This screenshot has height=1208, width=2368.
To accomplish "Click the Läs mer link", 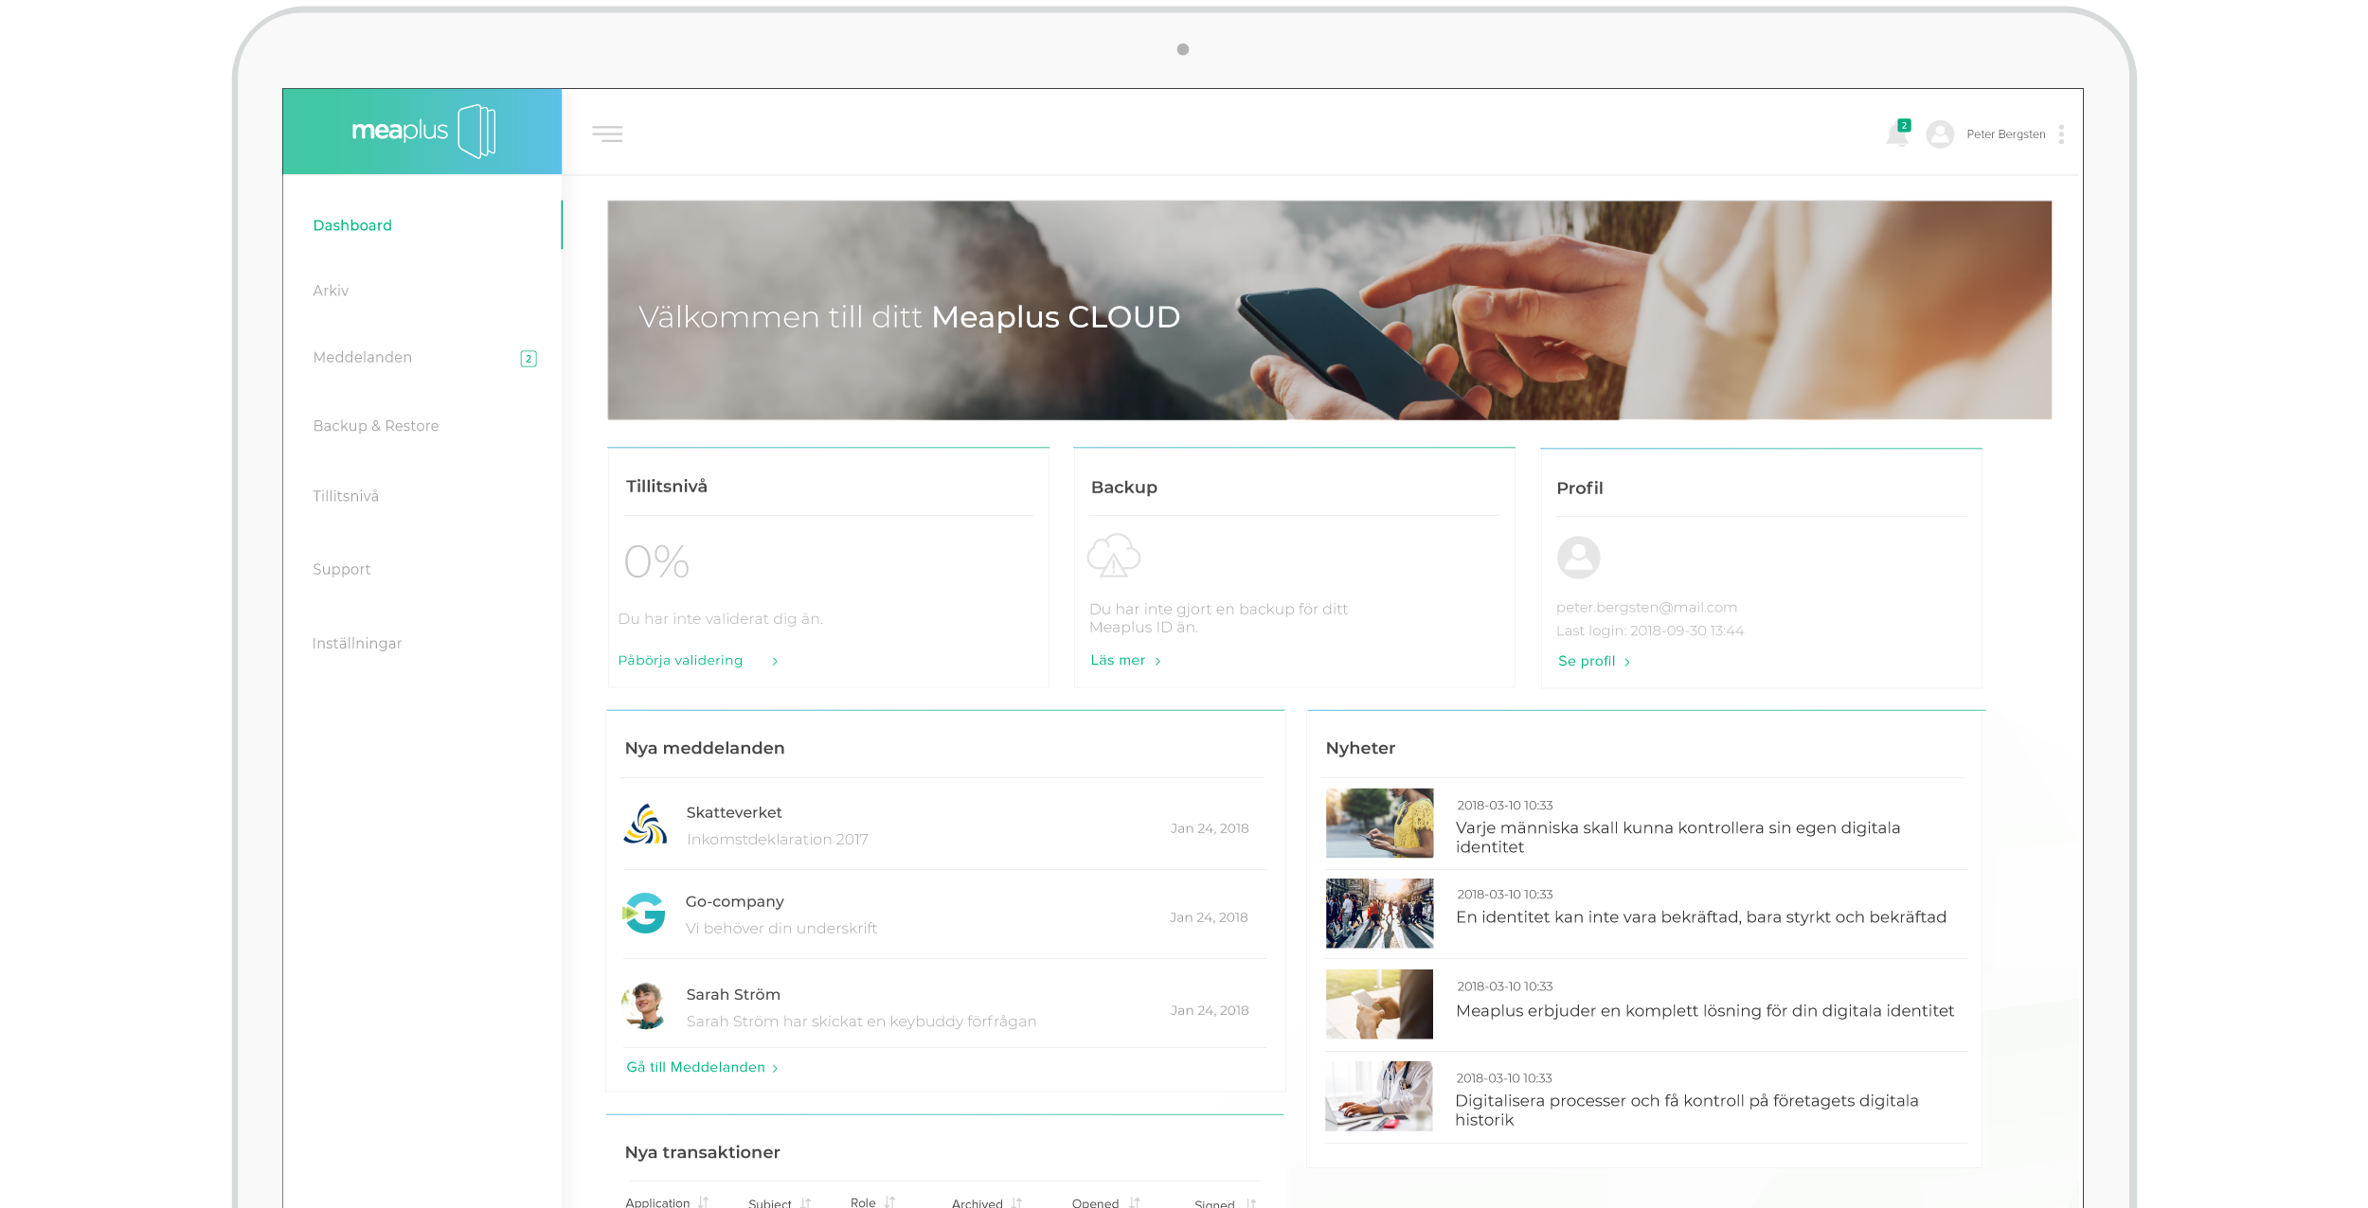I will (1125, 660).
